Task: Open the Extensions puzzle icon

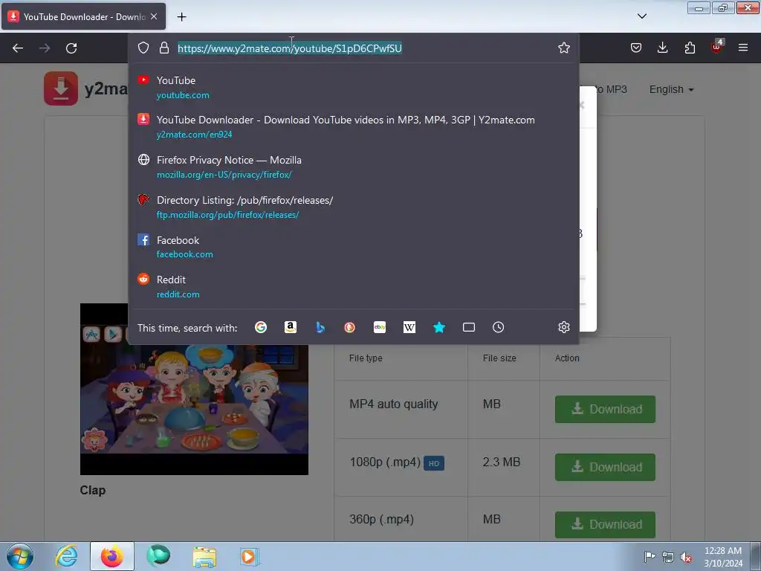Action: (690, 48)
